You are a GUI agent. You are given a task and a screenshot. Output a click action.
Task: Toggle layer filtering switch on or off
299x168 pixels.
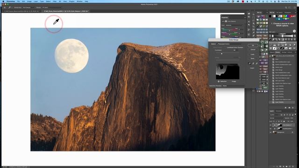(295, 114)
